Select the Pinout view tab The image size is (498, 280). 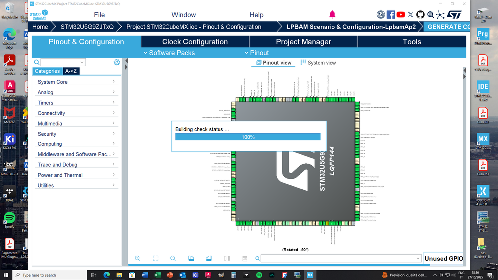tap(274, 63)
